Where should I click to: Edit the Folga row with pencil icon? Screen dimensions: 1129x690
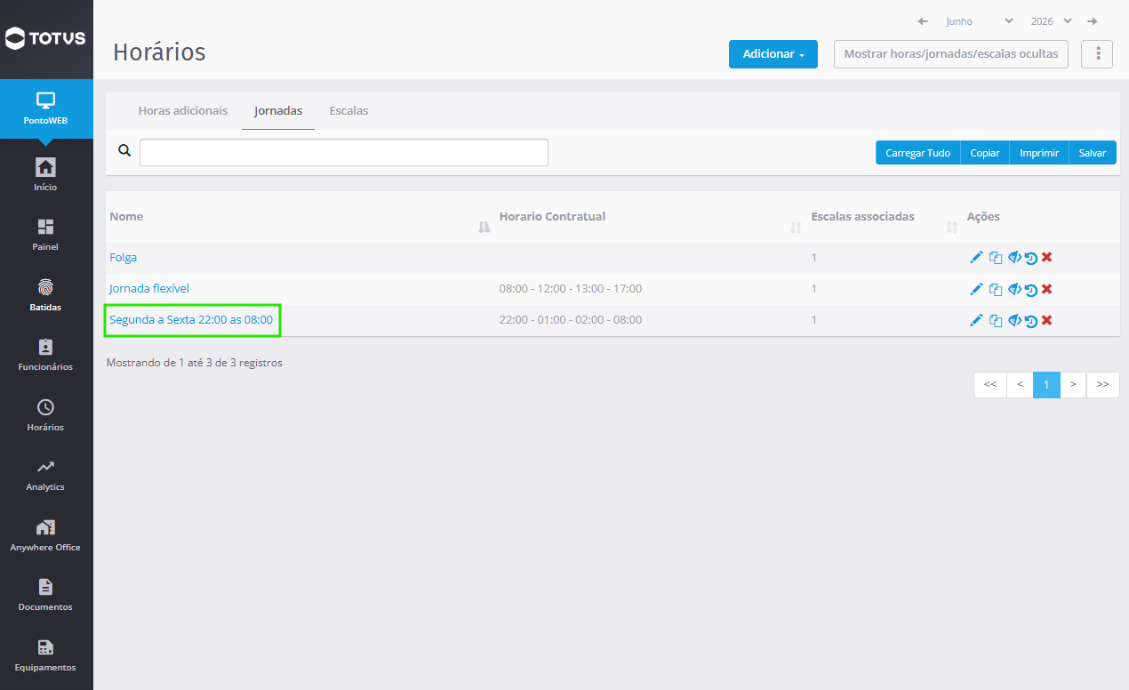[976, 257]
